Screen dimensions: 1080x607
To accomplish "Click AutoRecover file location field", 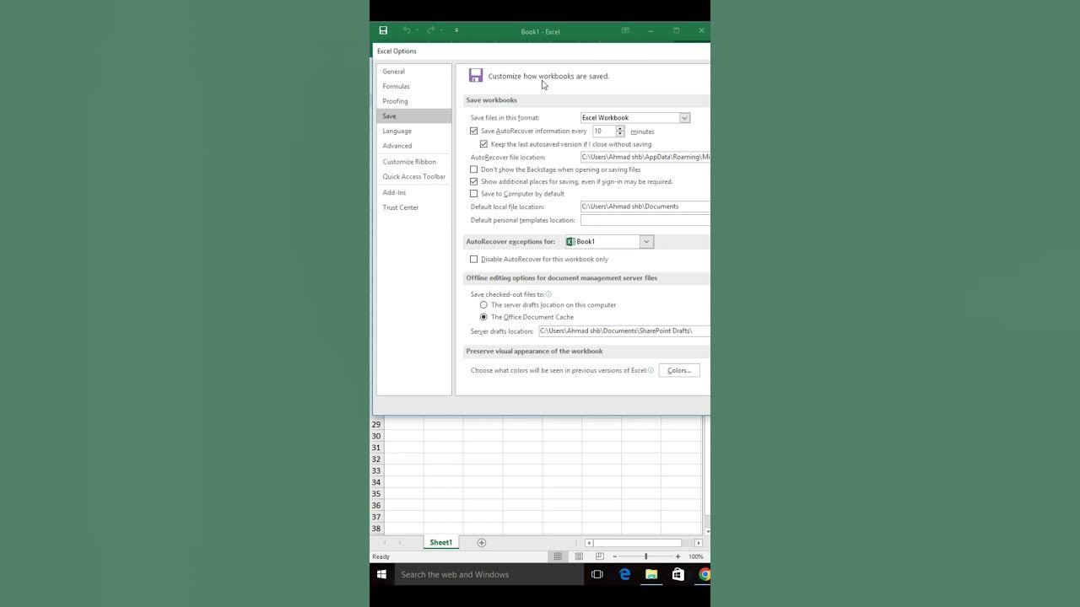I will click(645, 157).
